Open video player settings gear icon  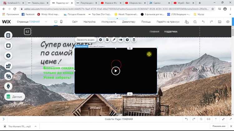(x=100, y=40)
